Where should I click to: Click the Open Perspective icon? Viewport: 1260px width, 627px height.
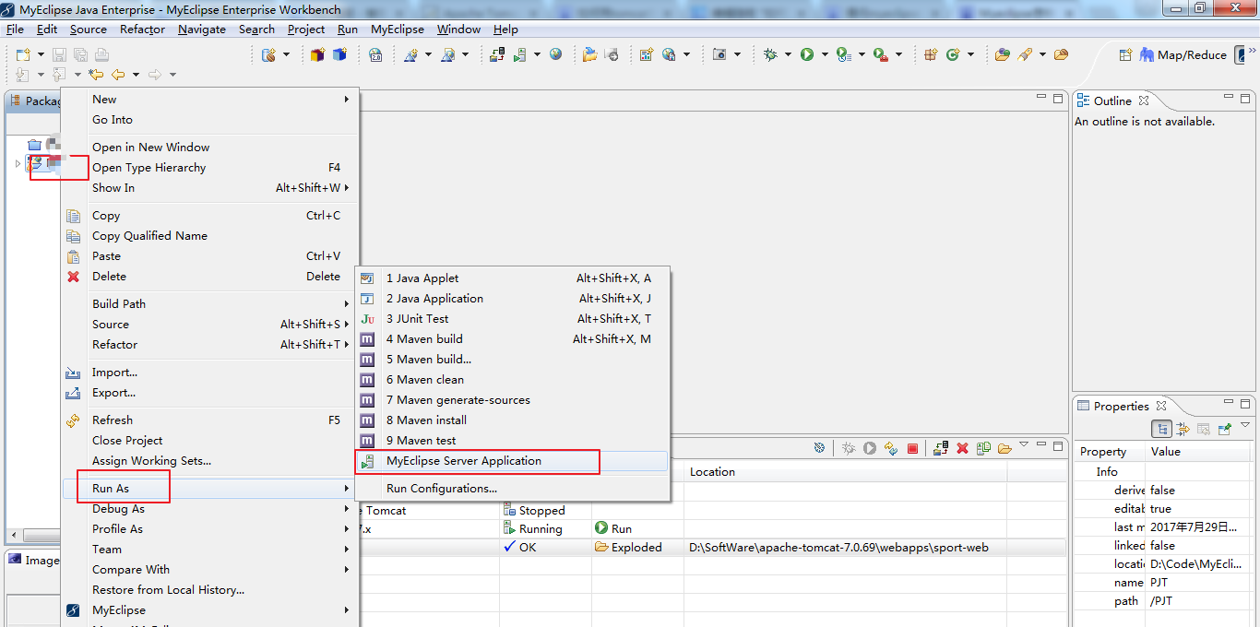click(1125, 55)
